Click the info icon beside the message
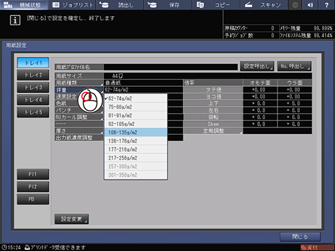 pos(15,20)
